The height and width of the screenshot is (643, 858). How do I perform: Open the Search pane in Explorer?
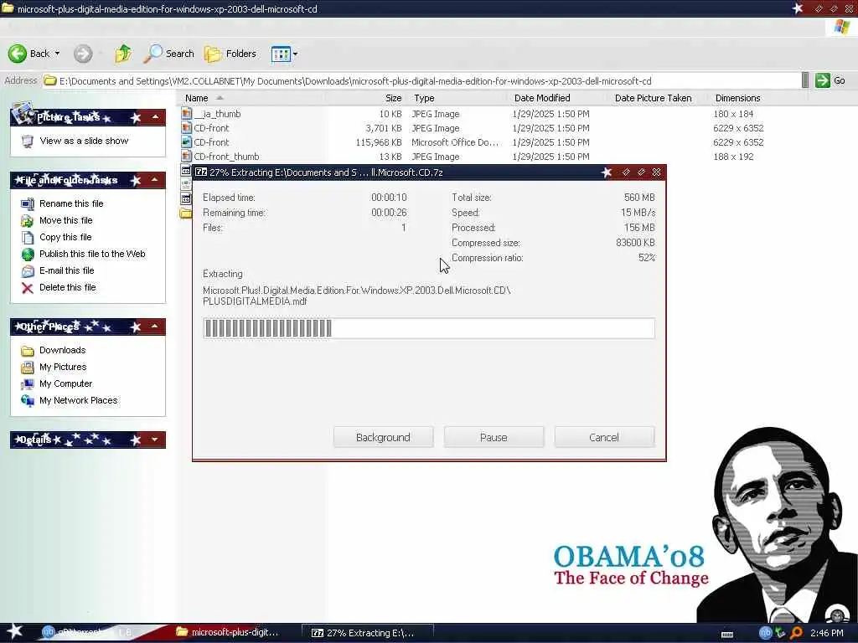point(168,54)
